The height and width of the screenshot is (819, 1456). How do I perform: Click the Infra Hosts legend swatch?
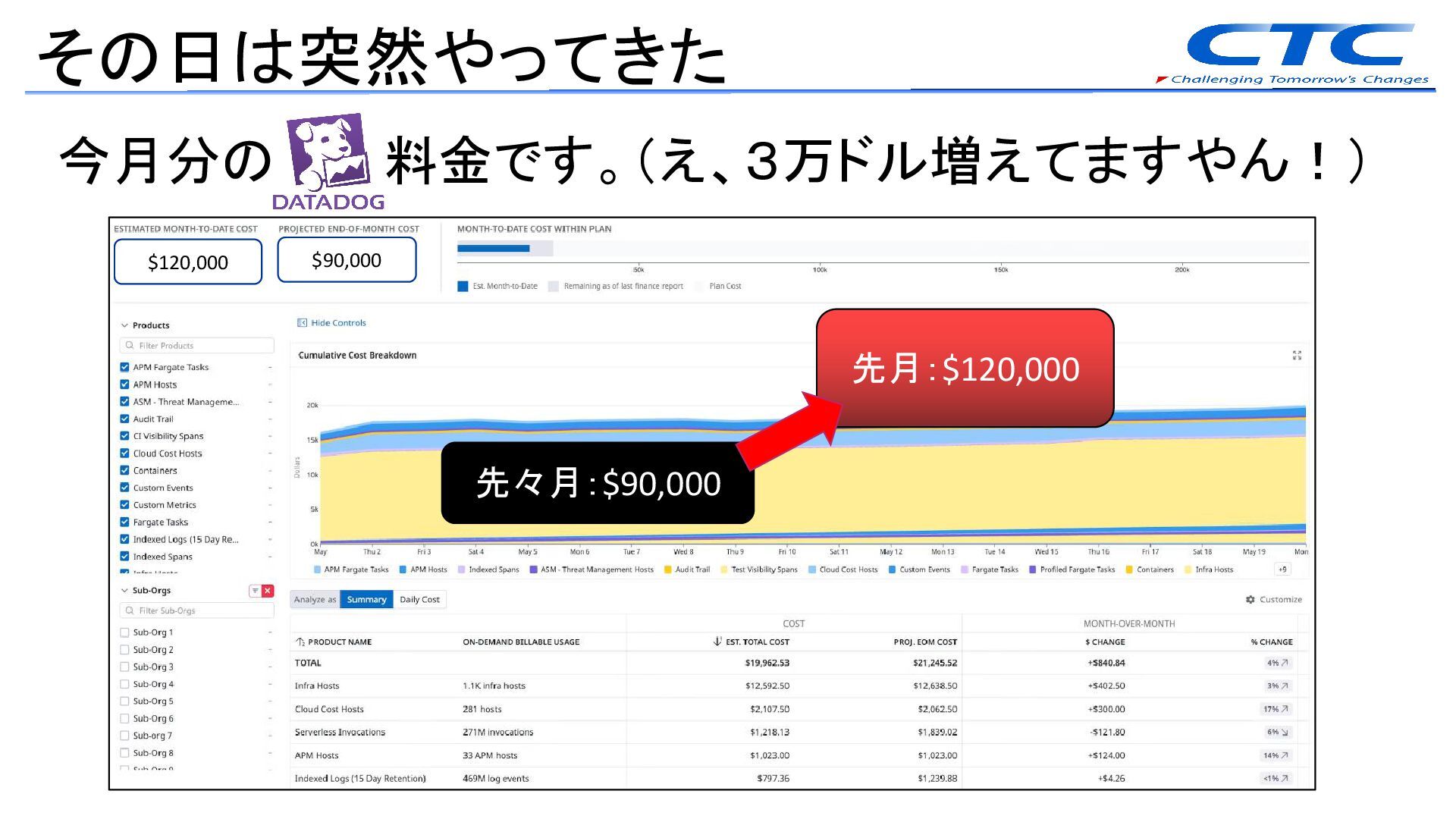(1188, 570)
